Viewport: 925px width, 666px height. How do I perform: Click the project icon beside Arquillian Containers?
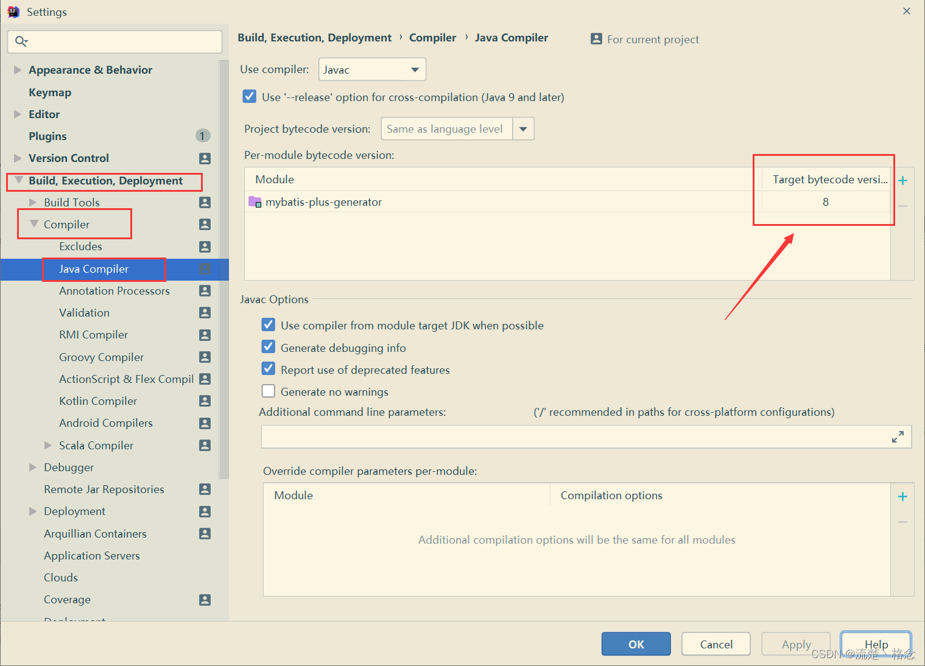pyautogui.click(x=205, y=534)
